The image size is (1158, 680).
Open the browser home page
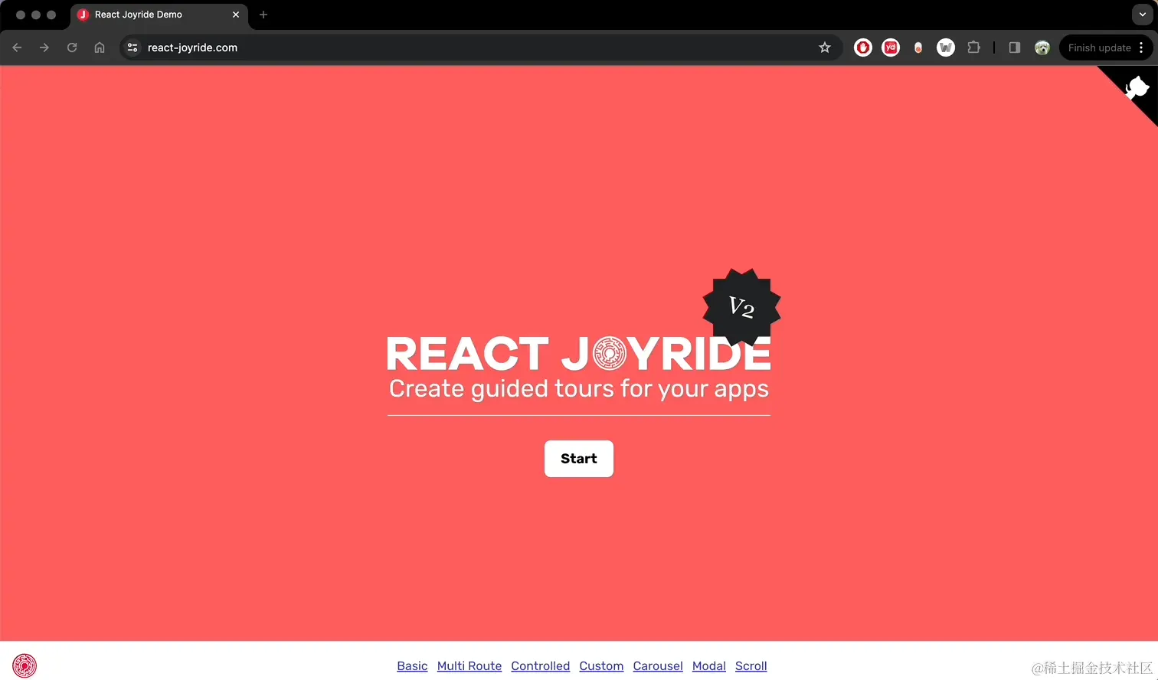point(100,47)
